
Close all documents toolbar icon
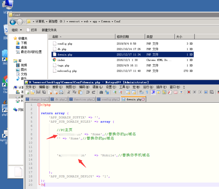[x=56, y=92]
